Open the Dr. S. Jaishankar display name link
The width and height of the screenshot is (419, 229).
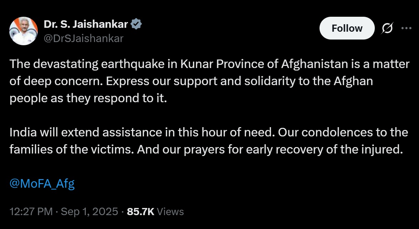(x=86, y=24)
